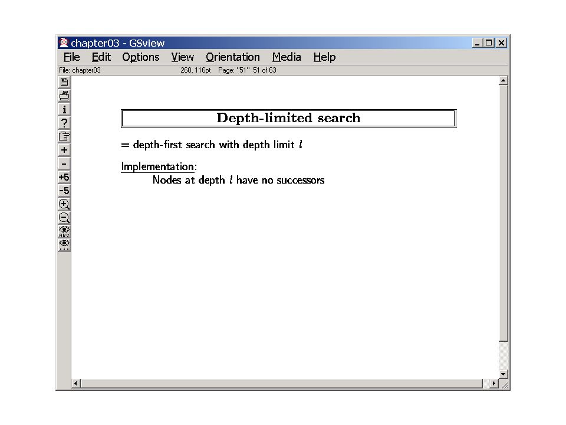Jump back five pages with -5
Image resolution: width=566 pixels, height=425 pixels.
pos(64,191)
